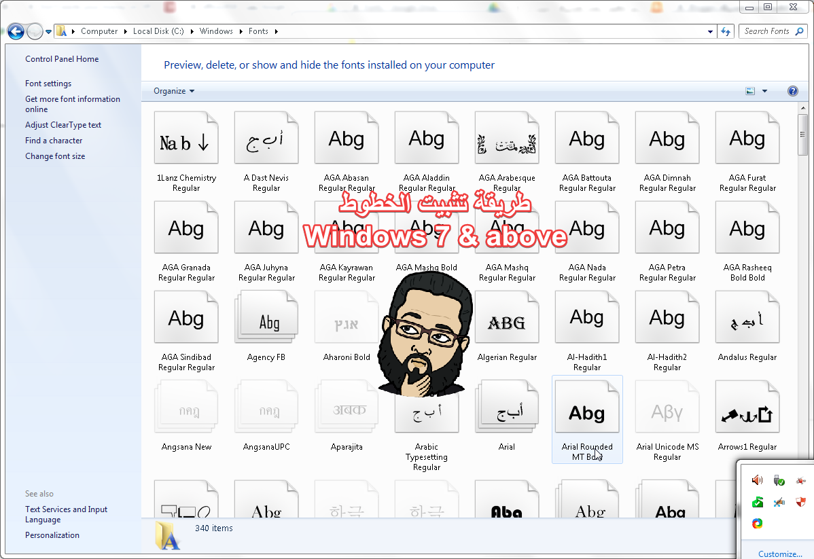Select the AGA Aladdin Regular font icon
Screen dimensions: 814x559
pyautogui.click(x=427, y=138)
